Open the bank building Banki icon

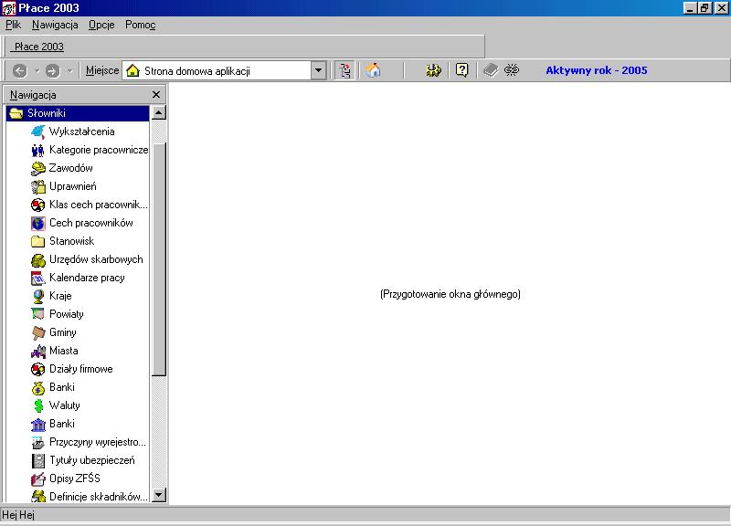(38, 424)
